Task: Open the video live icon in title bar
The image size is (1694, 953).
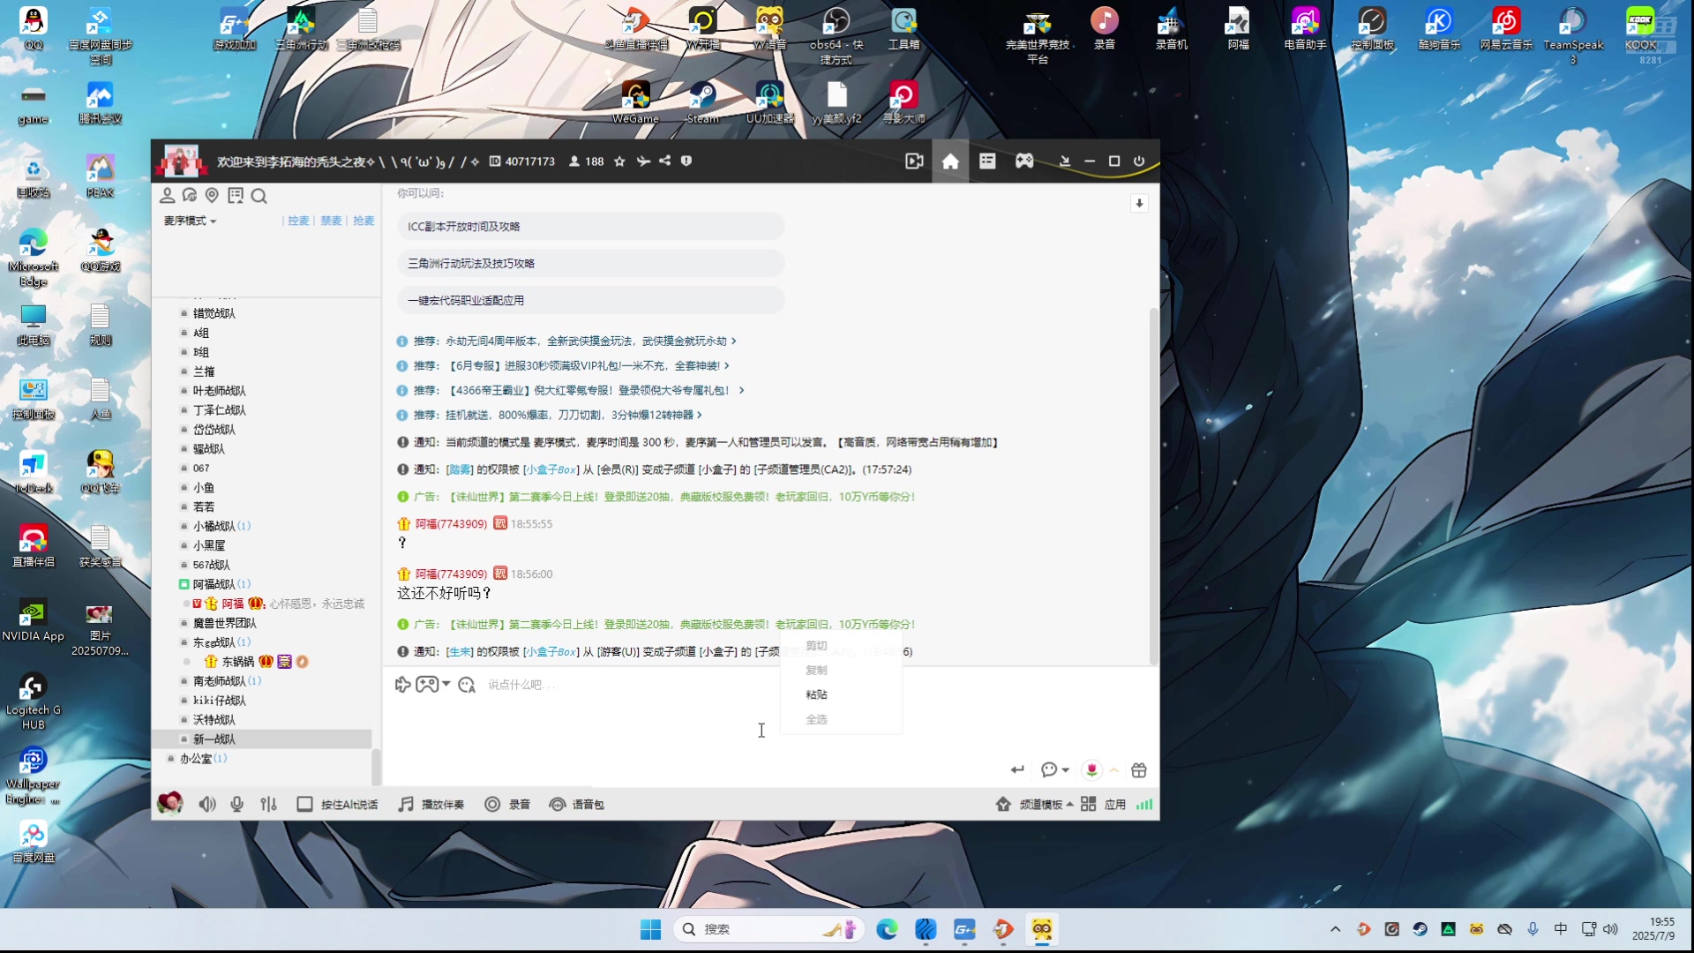Action: tap(914, 161)
